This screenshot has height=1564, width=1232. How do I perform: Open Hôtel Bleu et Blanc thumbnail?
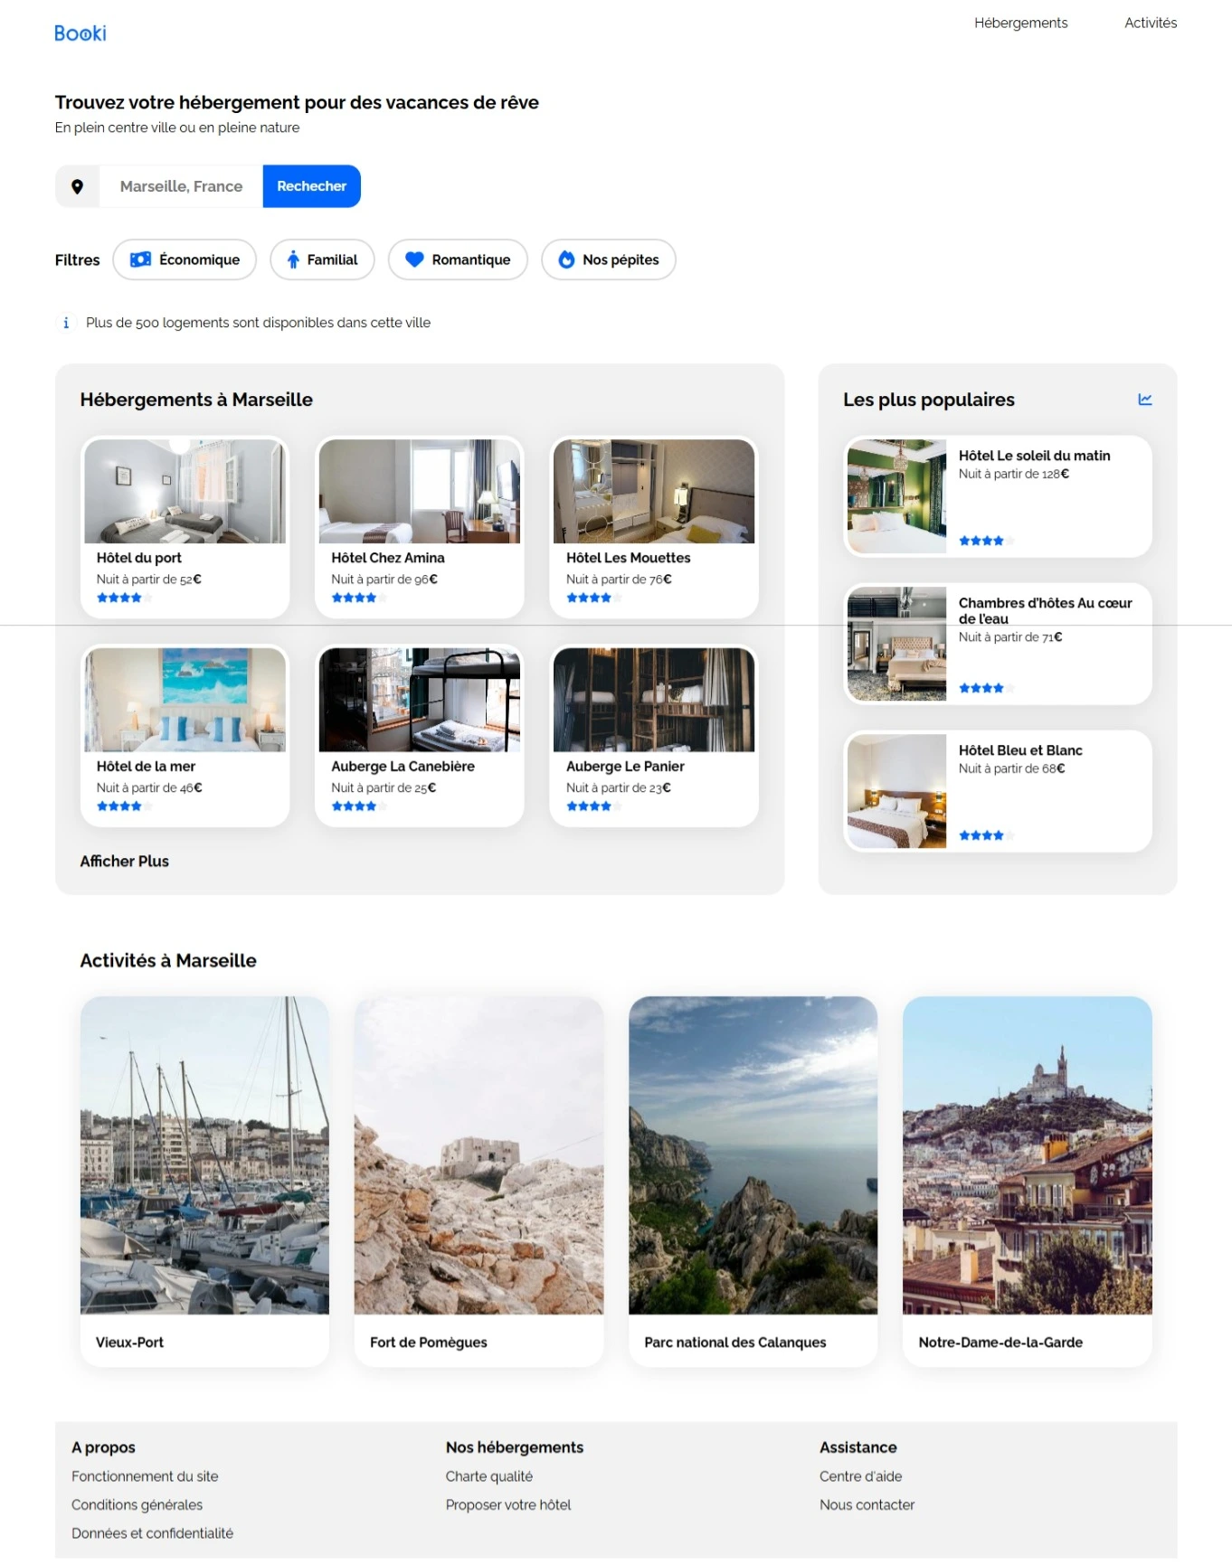tap(896, 791)
